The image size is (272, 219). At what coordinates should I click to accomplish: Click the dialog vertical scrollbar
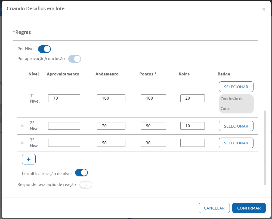(265, 148)
